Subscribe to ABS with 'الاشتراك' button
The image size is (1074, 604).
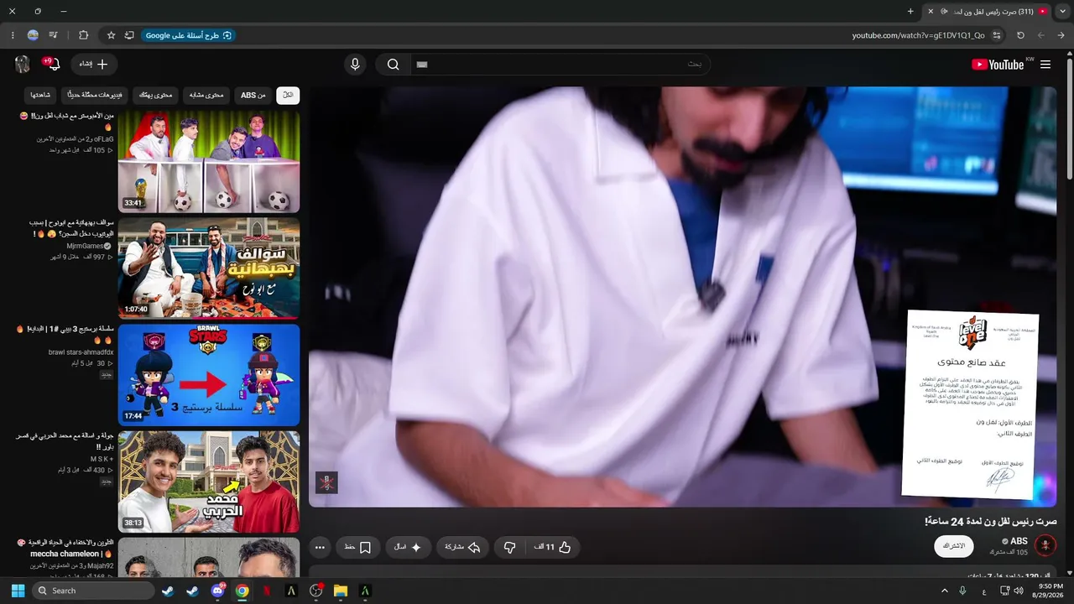954,546
